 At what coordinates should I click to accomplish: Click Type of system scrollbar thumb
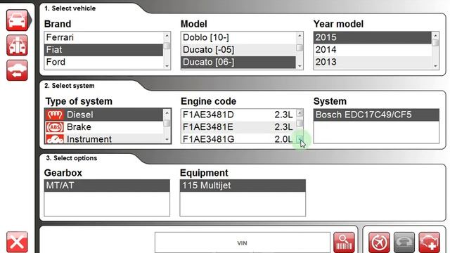[167, 123]
